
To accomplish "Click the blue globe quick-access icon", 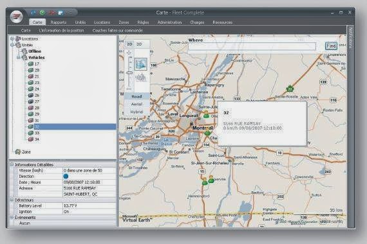I will coord(33,13).
